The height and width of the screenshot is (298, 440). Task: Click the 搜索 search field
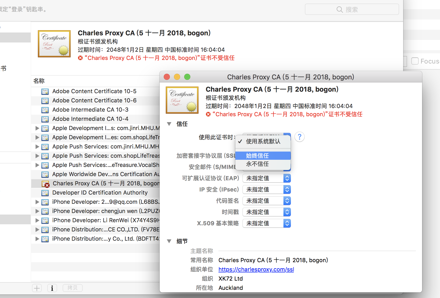point(352,9)
